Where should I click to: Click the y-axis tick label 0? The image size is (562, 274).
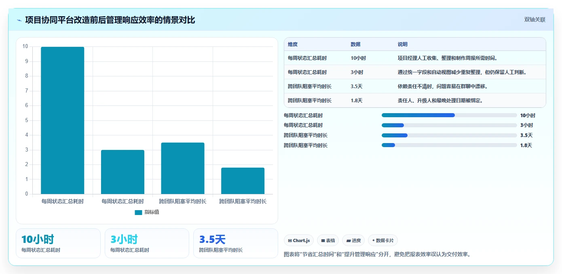(27, 194)
